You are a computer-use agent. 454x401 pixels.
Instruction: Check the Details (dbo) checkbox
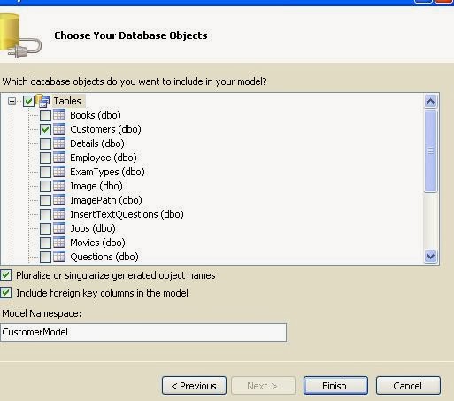45,143
